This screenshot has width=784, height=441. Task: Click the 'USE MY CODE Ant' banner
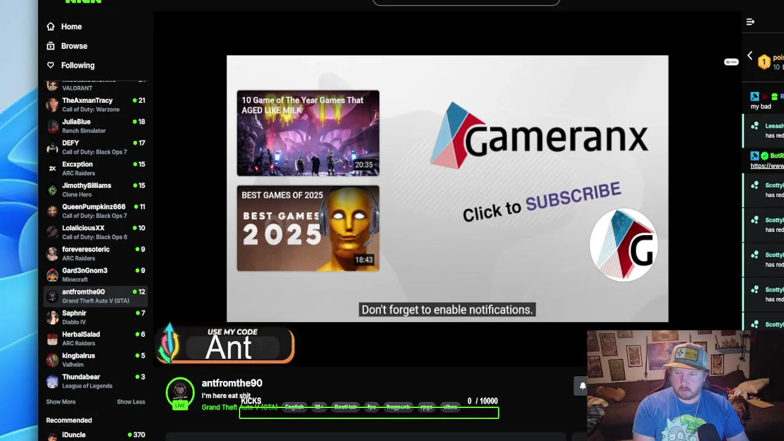pos(225,345)
